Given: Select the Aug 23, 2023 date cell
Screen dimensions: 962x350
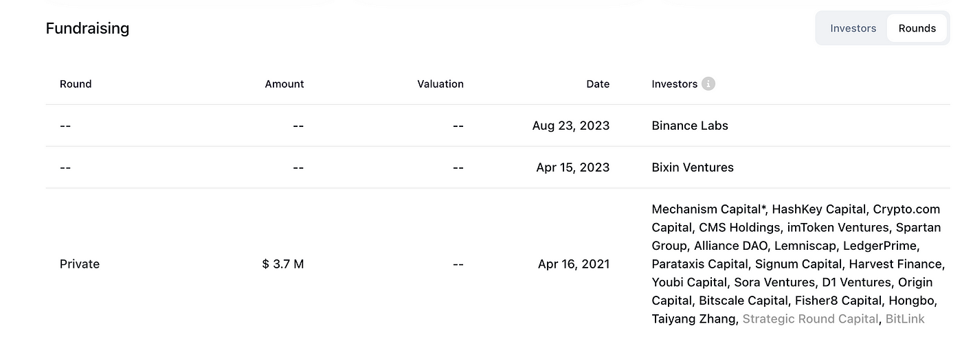Looking at the screenshot, I should [x=571, y=126].
